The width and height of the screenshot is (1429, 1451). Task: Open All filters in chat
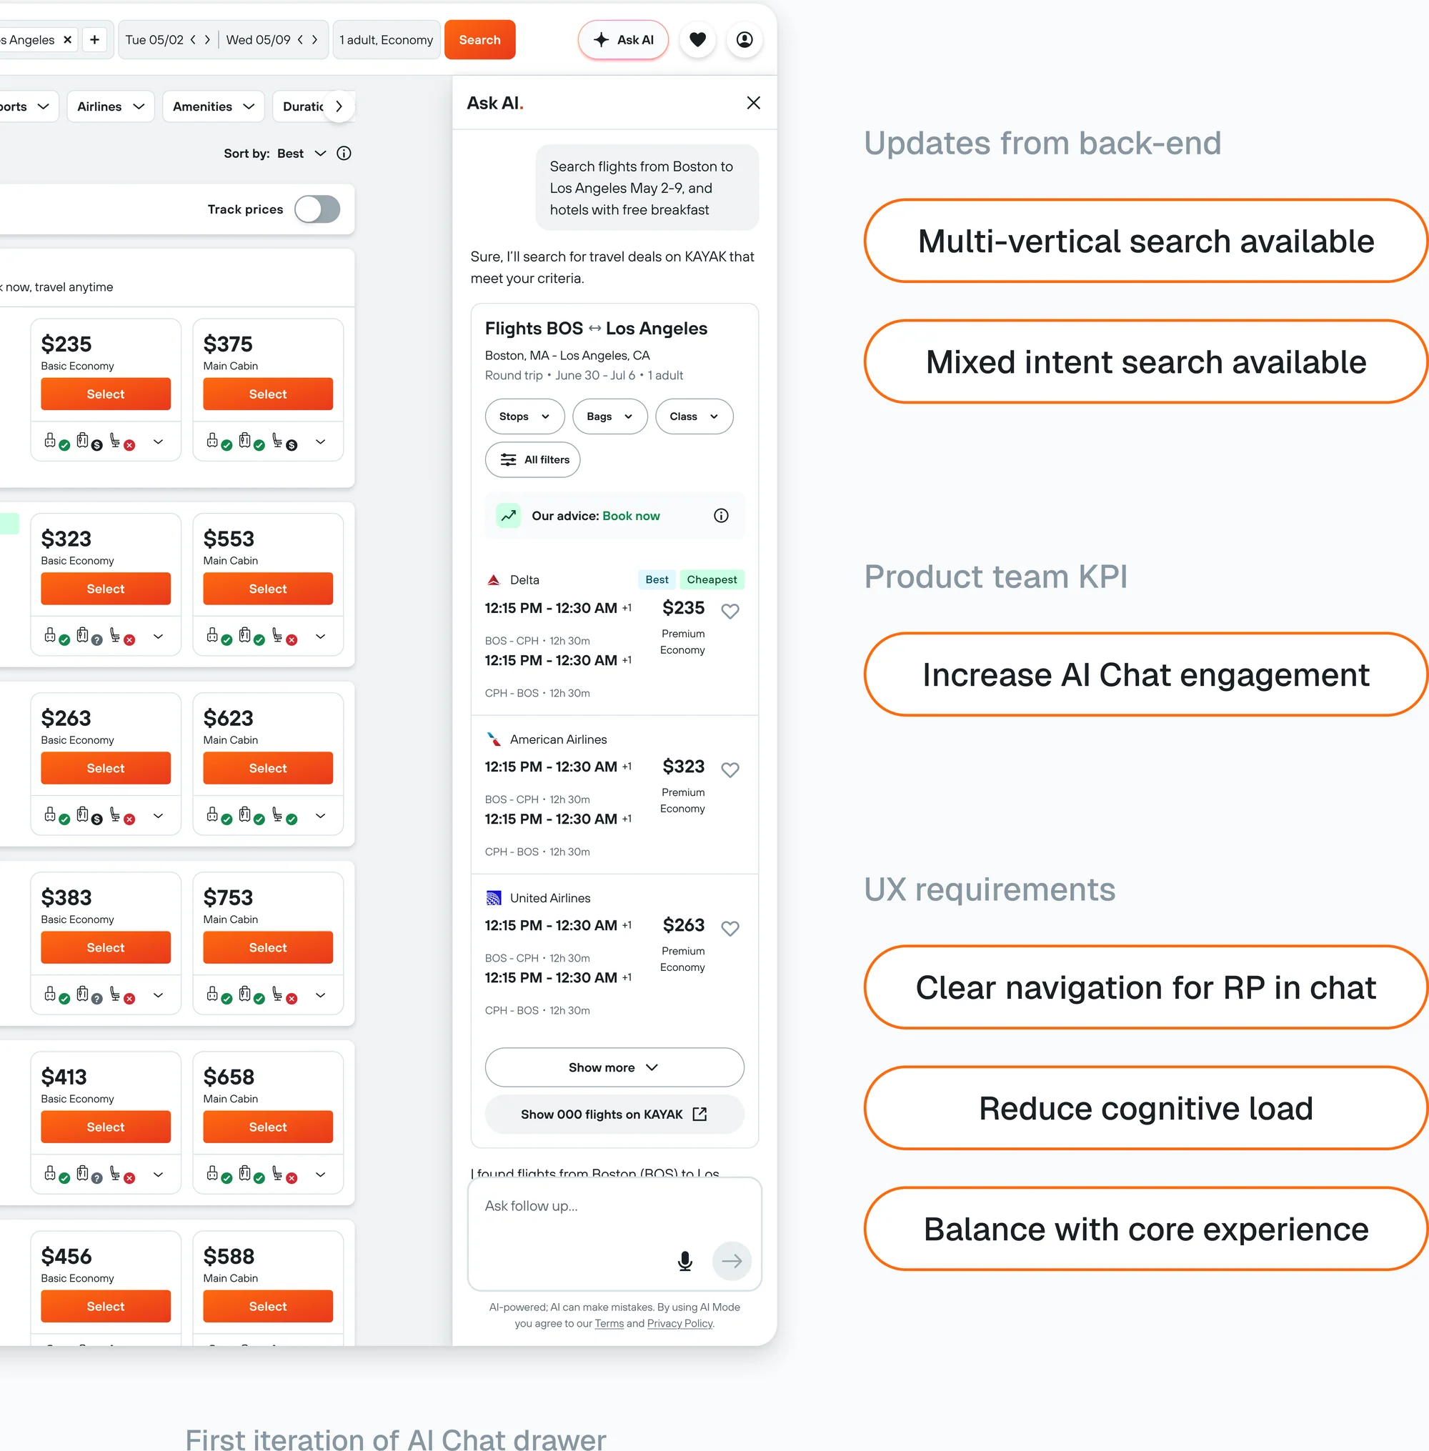coord(532,460)
